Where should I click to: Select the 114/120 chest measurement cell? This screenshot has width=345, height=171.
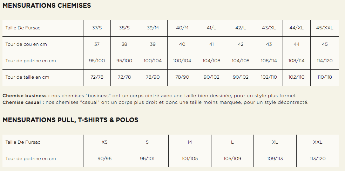pyautogui.click(x=325, y=61)
